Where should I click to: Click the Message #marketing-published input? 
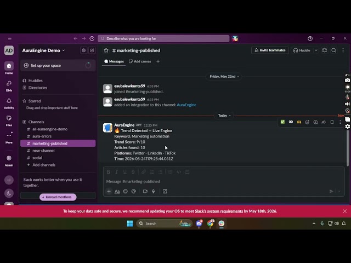[x=224, y=181]
